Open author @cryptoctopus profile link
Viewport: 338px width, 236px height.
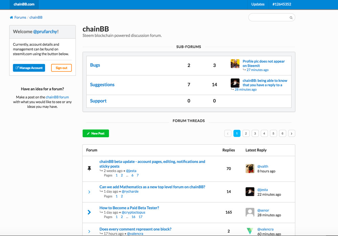[133, 212]
